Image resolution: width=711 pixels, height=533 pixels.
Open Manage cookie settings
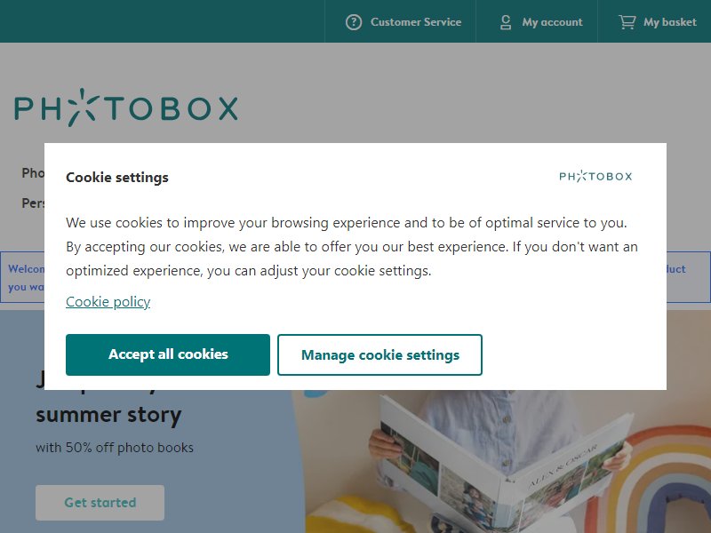click(x=380, y=354)
